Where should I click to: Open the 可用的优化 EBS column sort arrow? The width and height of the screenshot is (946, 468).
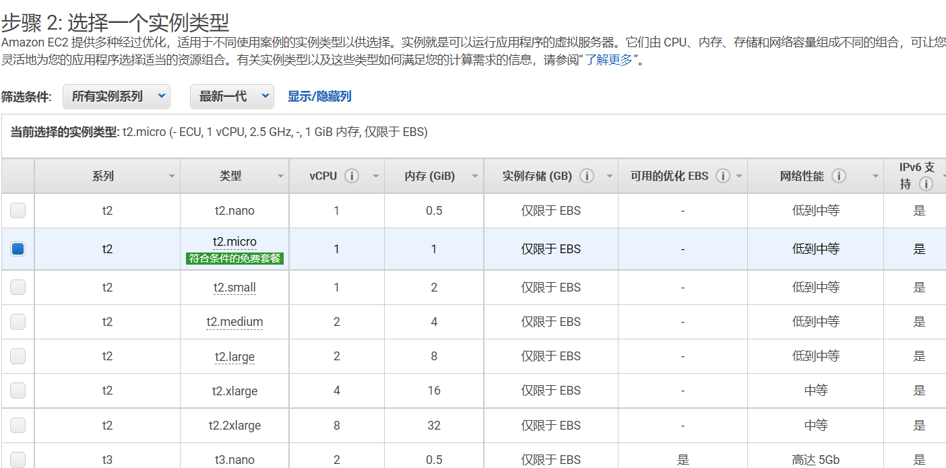click(x=738, y=176)
